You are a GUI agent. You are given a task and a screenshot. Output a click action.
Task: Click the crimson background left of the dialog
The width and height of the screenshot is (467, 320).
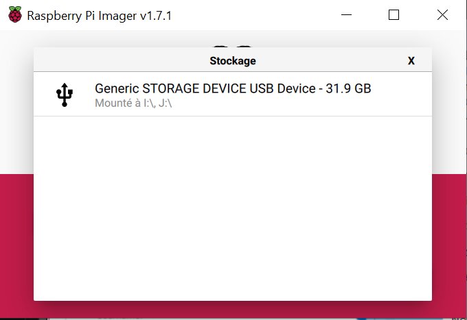(16, 245)
